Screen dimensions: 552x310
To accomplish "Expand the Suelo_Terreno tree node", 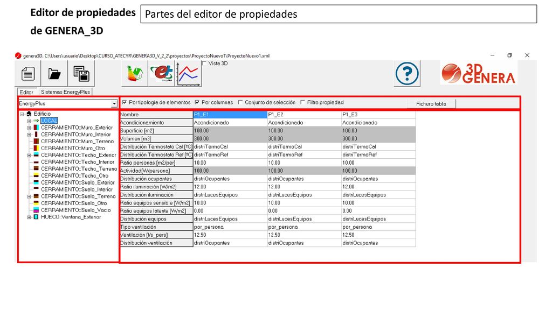I will [29, 196].
